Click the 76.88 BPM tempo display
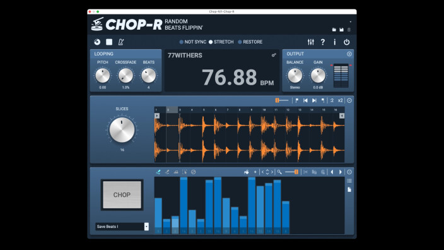 pos(238,78)
